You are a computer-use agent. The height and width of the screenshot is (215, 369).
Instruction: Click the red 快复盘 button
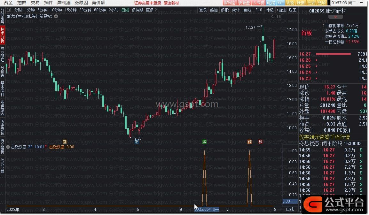(244, 3)
